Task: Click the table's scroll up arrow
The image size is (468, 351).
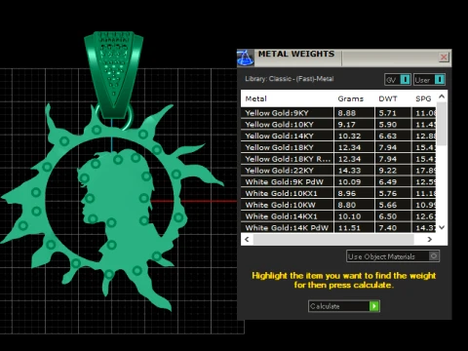Action: (442, 97)
